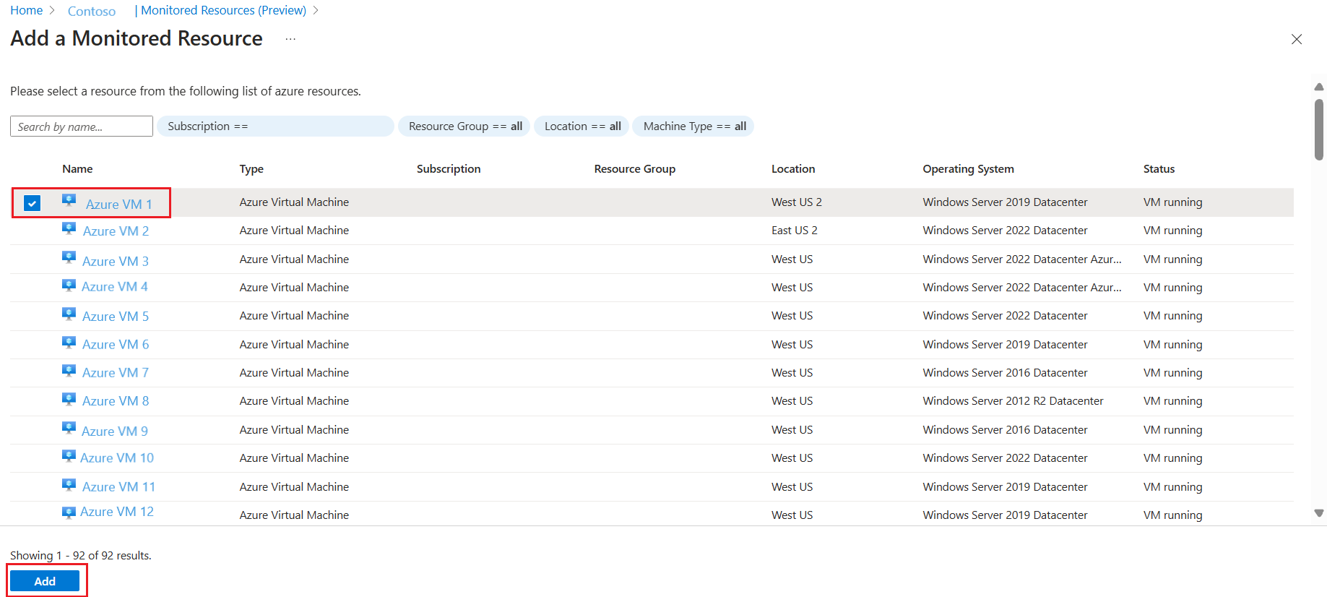The image size is (1327, 597).
Task: Go to Monitored Resources (Preview) breadcrumb
Action: pyautogui.click(x=223, y=11)
